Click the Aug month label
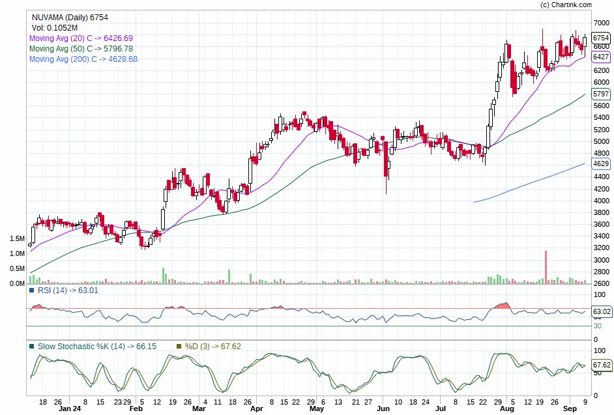 click(x=507, y=408)
